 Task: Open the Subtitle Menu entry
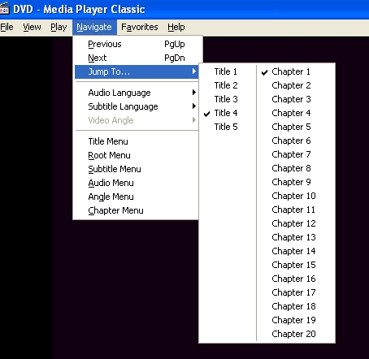pyautogui.click(x=137, y=169)
